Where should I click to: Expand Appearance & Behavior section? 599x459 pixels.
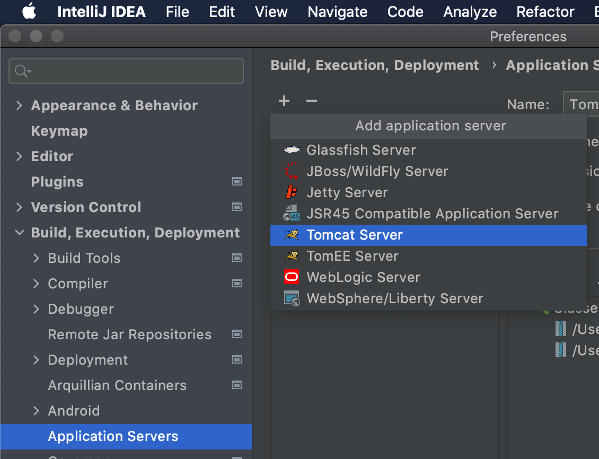pos(19,105)
